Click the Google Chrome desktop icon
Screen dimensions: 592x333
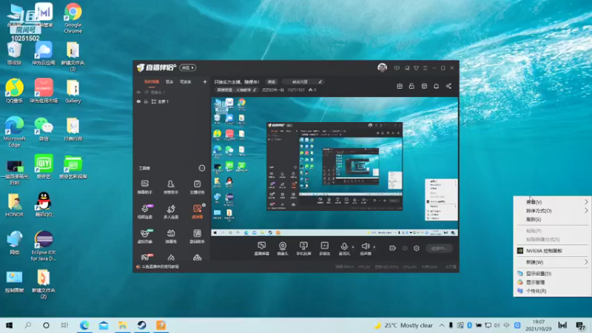click(x=73, y=18)
